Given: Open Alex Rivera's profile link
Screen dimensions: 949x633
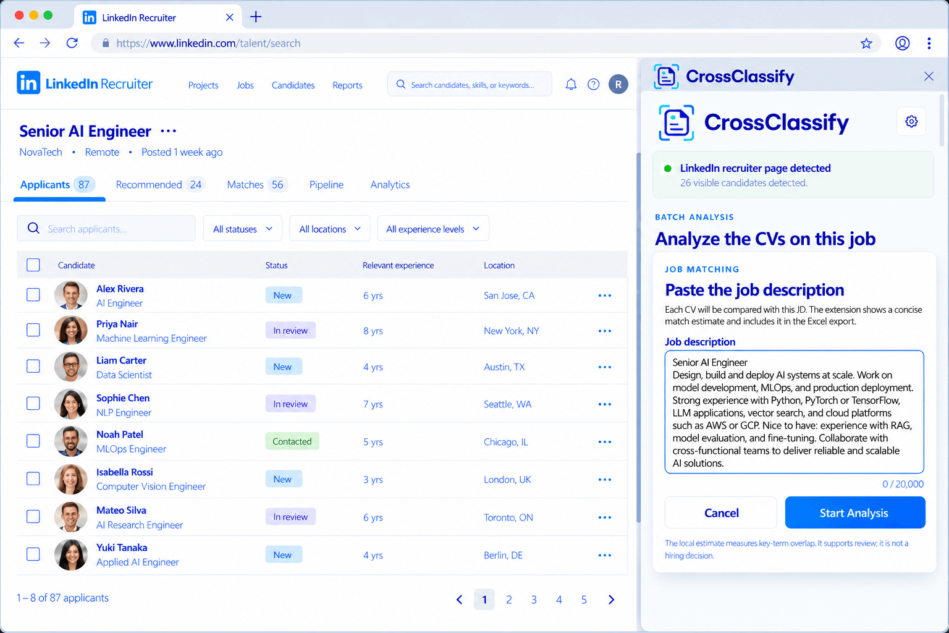Looking at the screenshot, I should [x=120, y=289].
